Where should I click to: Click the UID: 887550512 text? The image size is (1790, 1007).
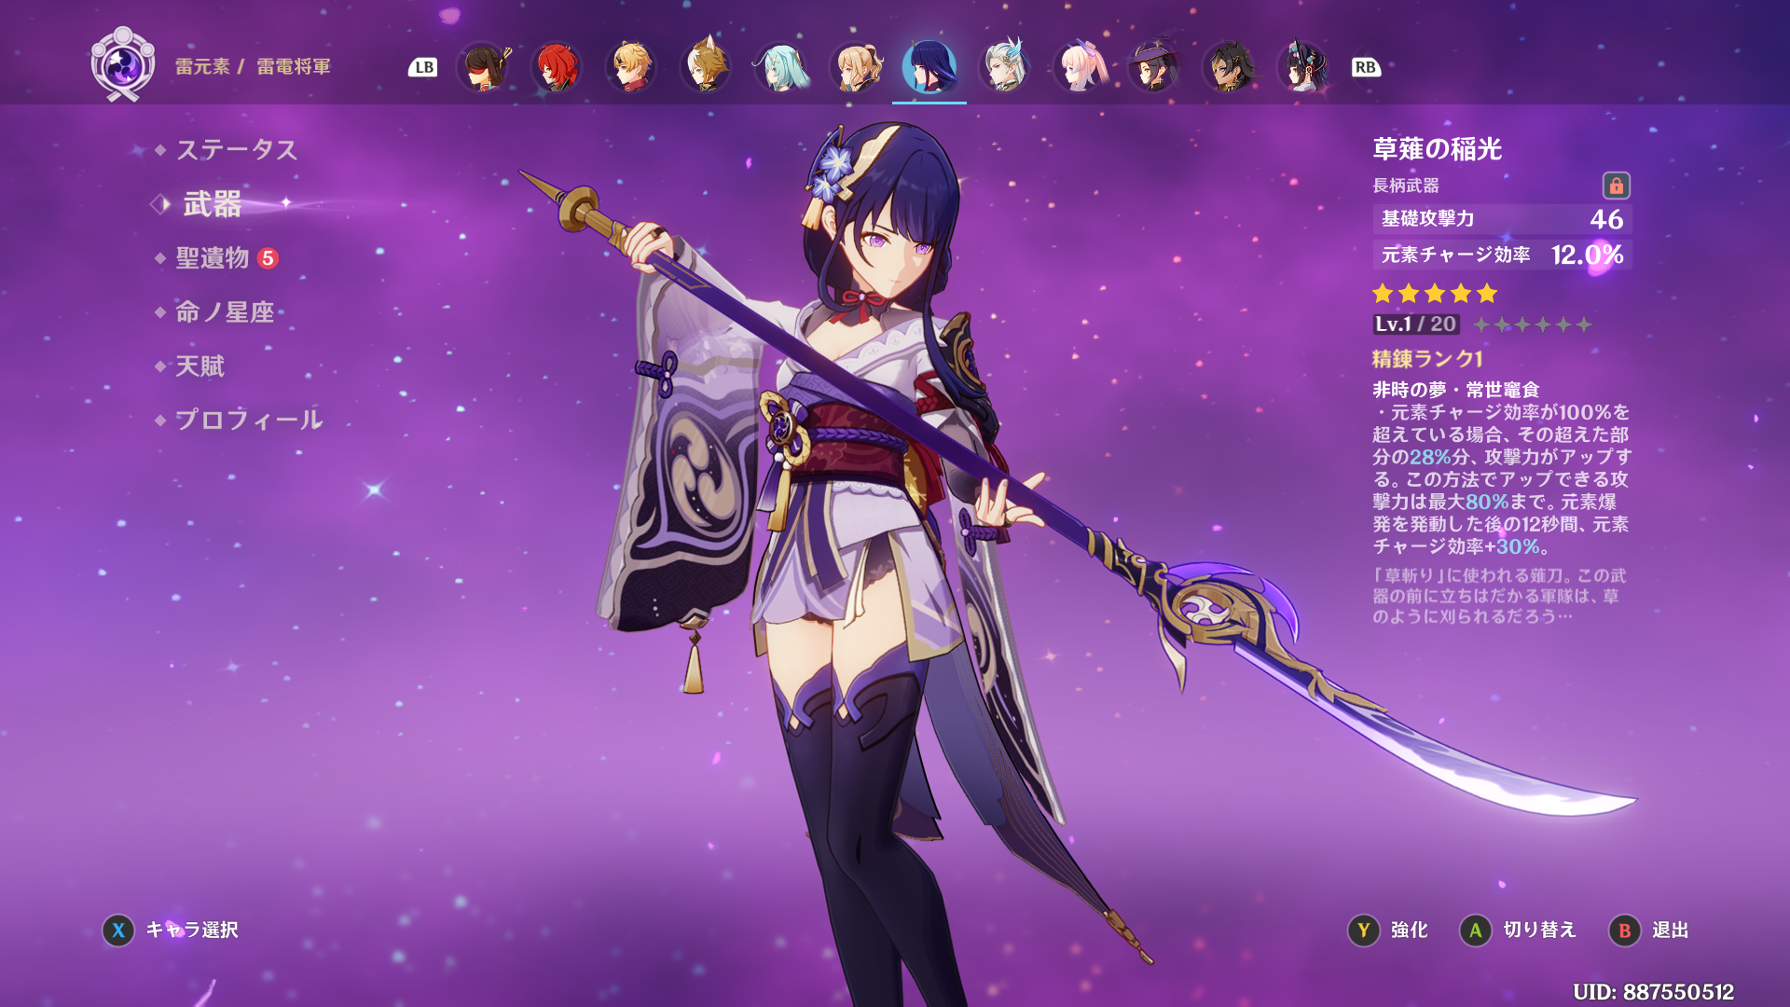pos(1653,992)
